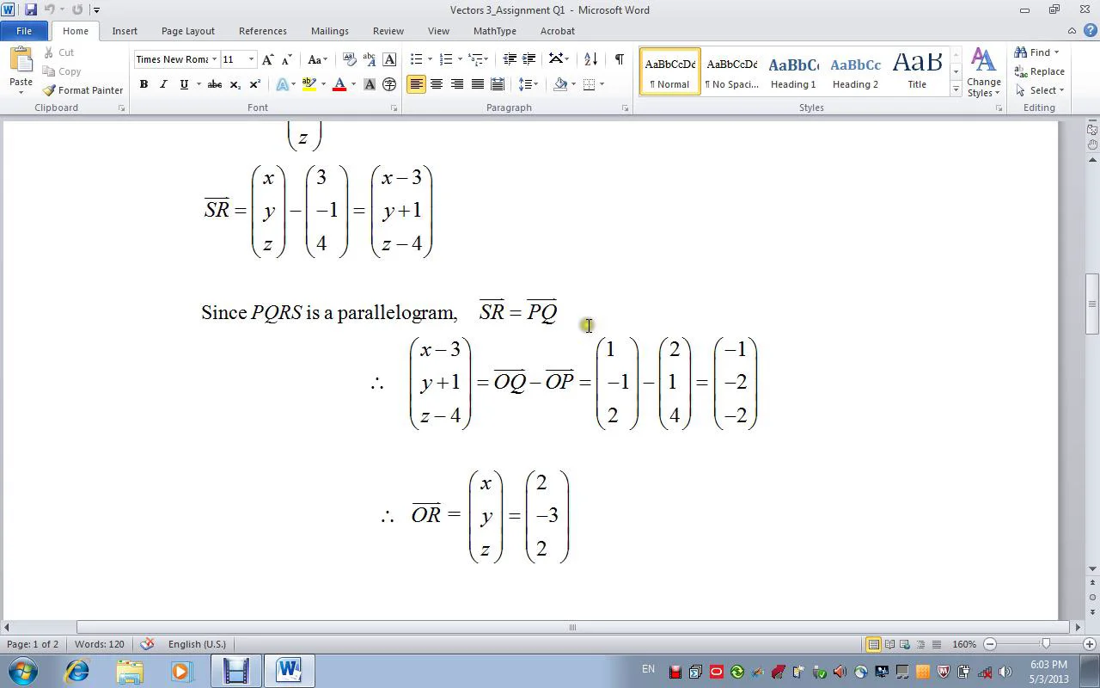Apply the Title style
This screenshot has height=688, width=1100.
917,71
